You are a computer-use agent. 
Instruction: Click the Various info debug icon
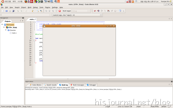(x=123, y=11)
